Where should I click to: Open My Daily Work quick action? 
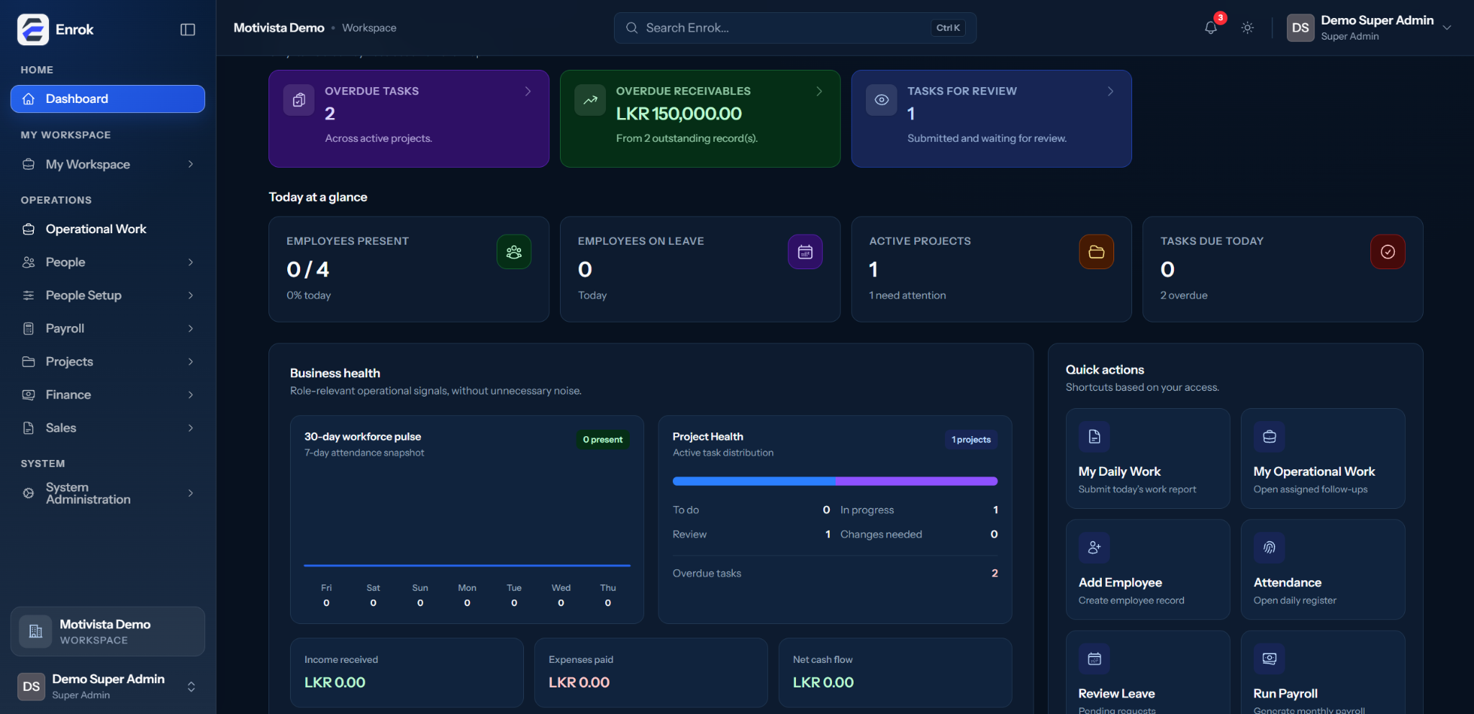coord(1148,458)
